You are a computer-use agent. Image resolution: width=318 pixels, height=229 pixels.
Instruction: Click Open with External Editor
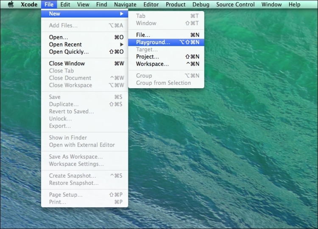[84, 145]
